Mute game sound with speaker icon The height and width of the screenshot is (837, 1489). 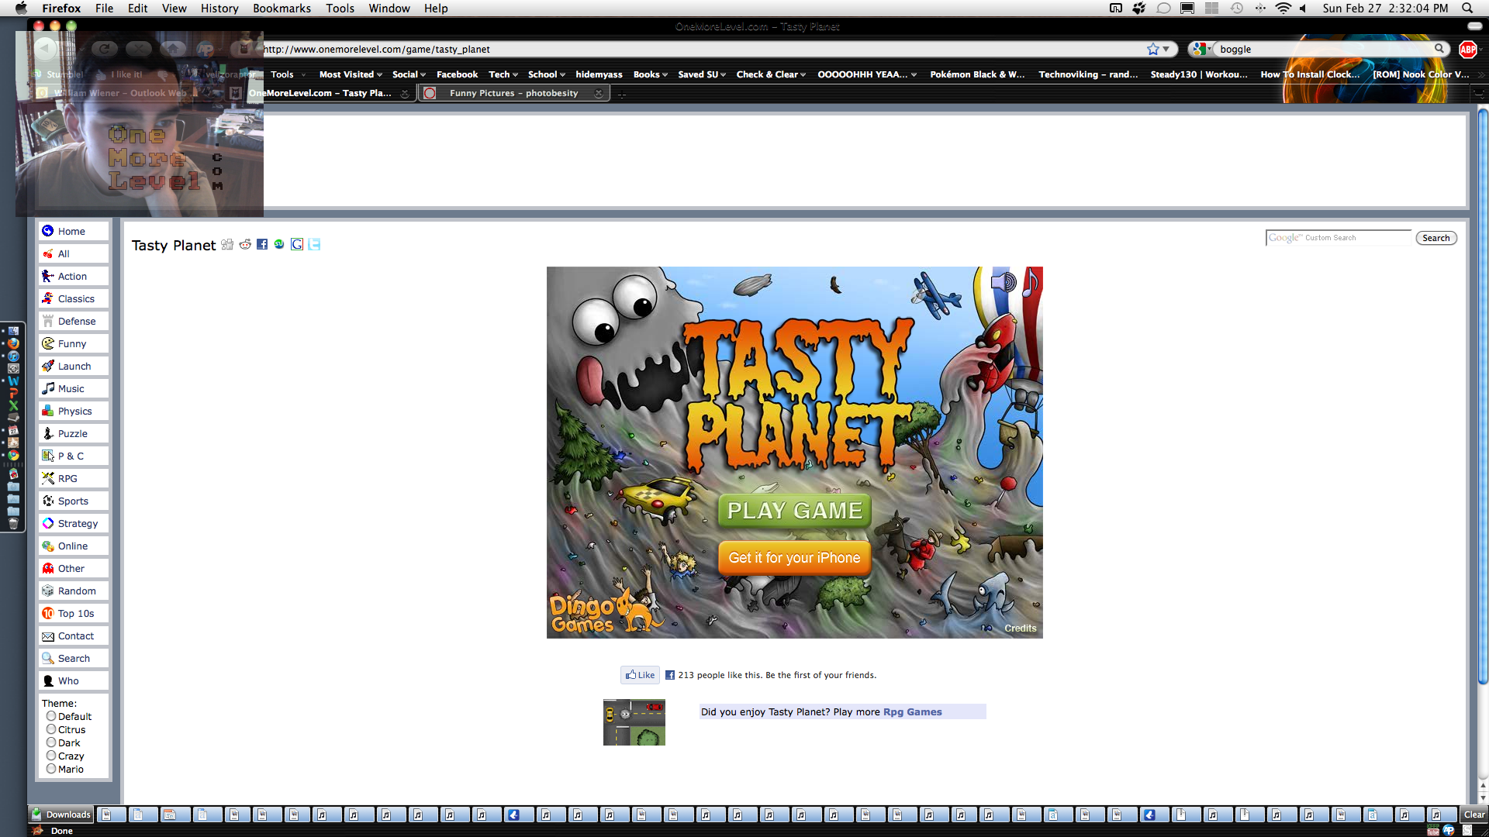click(1004, 282)
